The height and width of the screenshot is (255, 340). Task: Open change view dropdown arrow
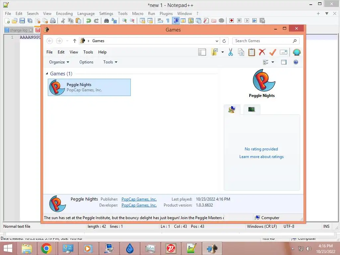coord(273,62)
